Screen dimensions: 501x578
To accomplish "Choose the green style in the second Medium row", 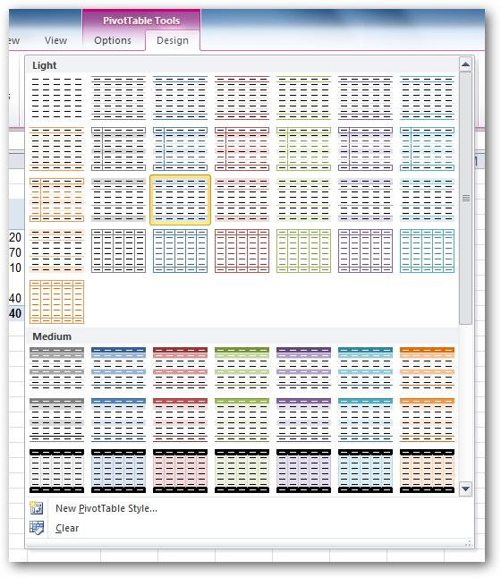I will (x=242, y=420).
